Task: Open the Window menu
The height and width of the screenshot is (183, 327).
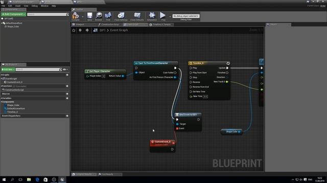Action: pyautogui.click(x=44, y=6)
